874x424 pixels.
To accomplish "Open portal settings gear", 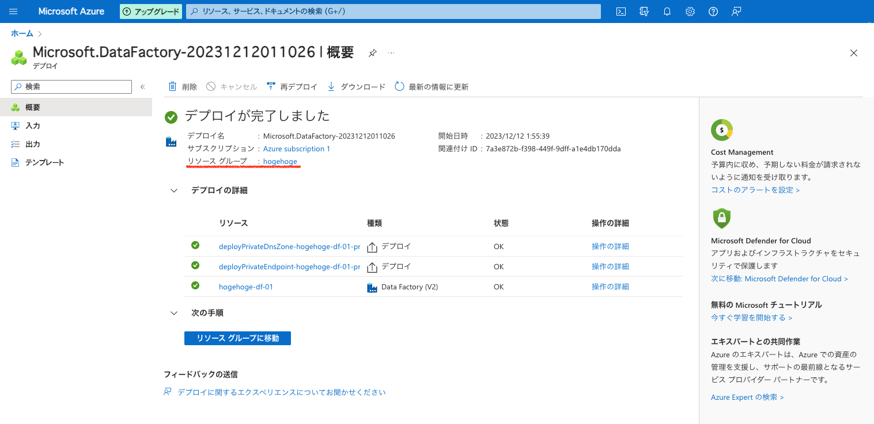I will click(690, 12).
